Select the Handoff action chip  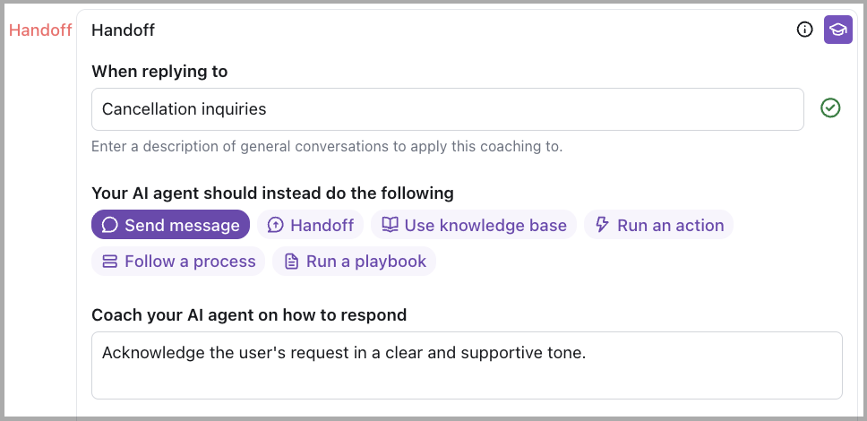coord(311,225)
